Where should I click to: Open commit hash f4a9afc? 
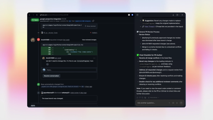[95, 33]
